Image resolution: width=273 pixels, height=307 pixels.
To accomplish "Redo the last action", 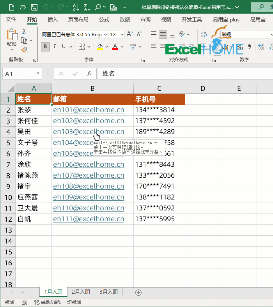I will (x=61, y=7).
